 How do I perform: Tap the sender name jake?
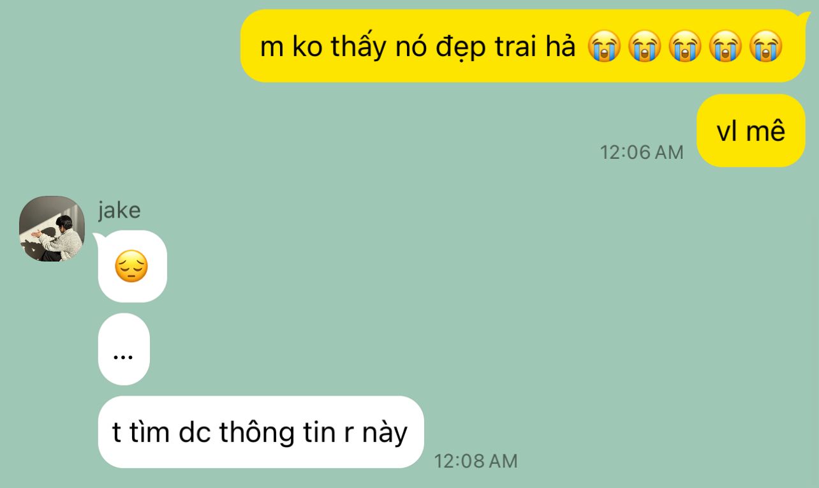pyautogui.click(x=119, y=210)
